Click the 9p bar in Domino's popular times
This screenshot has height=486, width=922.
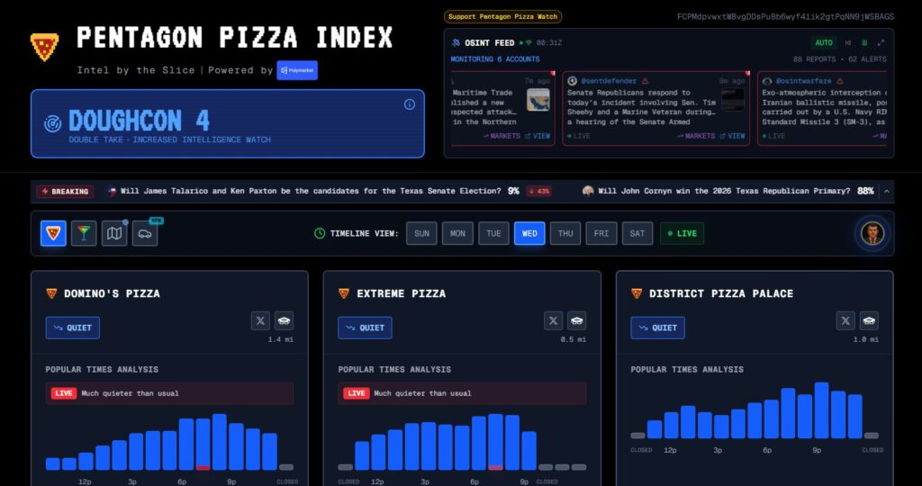click(236, 445)
